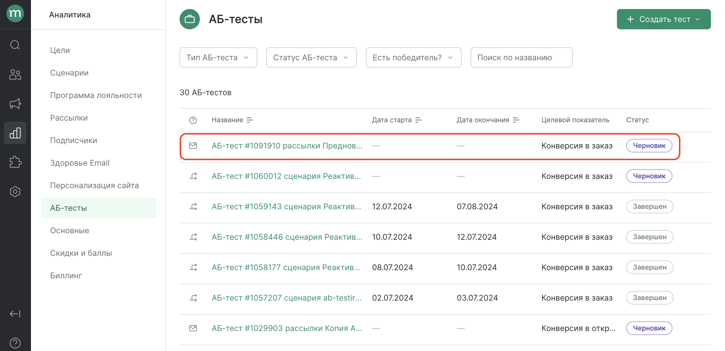725x351 pixels.
Task: Open the help question mark icon in the sidebar
Action: tap(15, 343)
